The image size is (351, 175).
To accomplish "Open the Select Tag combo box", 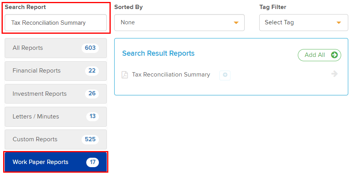I will pos(304,22).
